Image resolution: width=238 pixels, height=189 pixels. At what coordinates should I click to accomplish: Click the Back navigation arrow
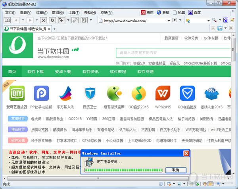pyautogui.click(x=16, y=20)
